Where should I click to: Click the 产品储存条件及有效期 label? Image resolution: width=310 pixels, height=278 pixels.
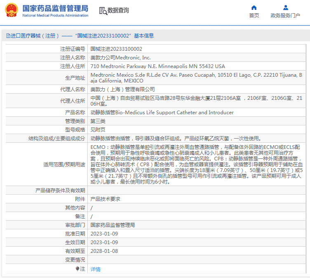tap(60, 190)
